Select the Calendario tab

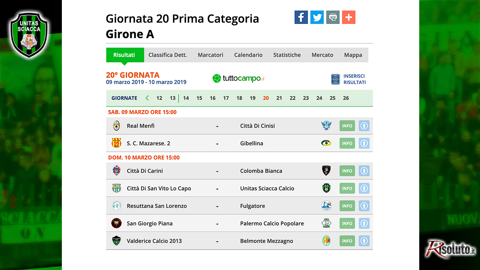[x=248, y=55]
